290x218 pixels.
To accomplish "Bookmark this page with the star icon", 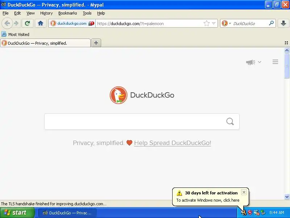I will tap(206, 23).
